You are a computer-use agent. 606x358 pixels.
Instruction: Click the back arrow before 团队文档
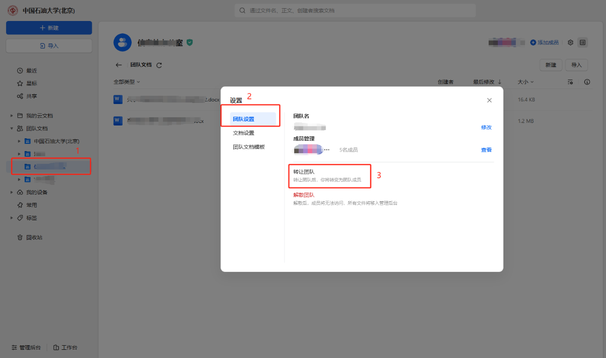(118, 65)
